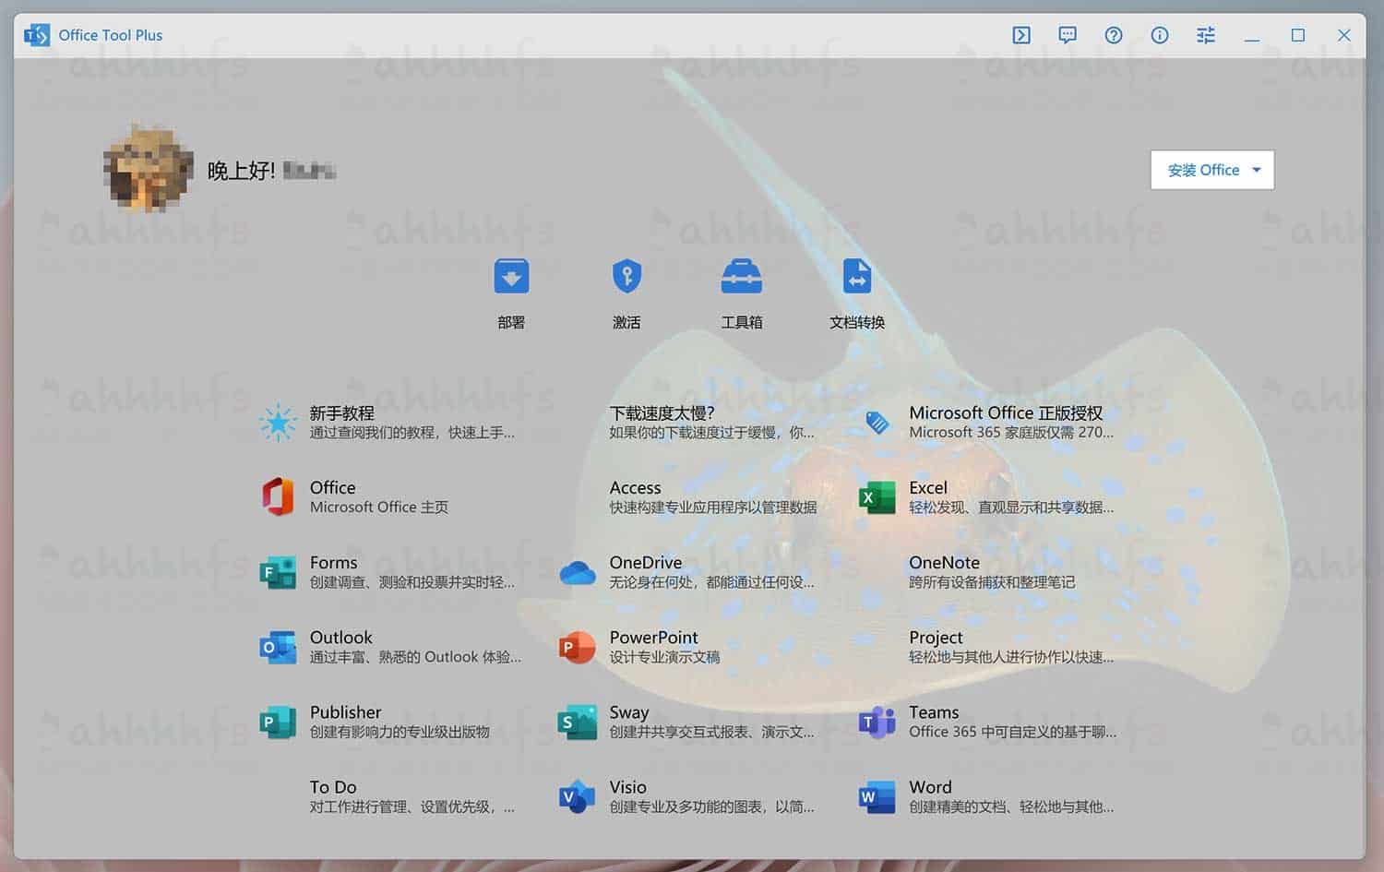Click the Sway app icon
The image size is (1384, 872).
[578, 722]
